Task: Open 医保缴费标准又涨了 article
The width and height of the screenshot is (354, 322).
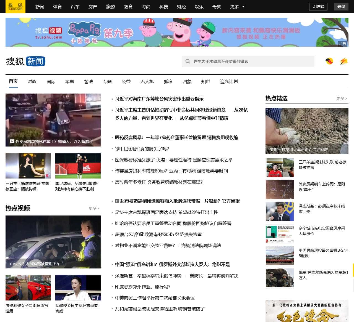Action: [174, 160]
